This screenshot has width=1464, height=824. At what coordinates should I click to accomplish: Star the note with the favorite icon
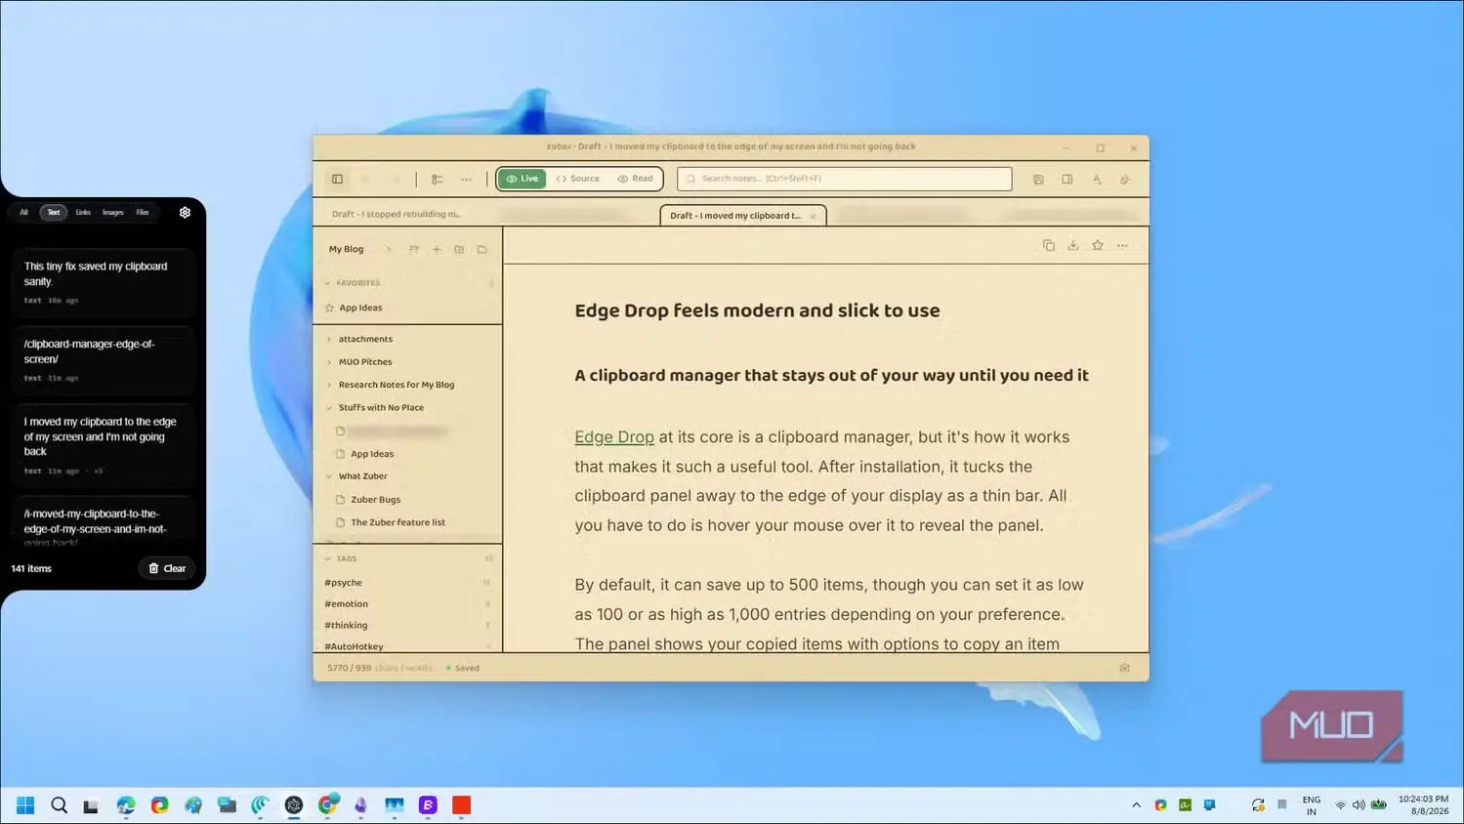(1098, 245)
